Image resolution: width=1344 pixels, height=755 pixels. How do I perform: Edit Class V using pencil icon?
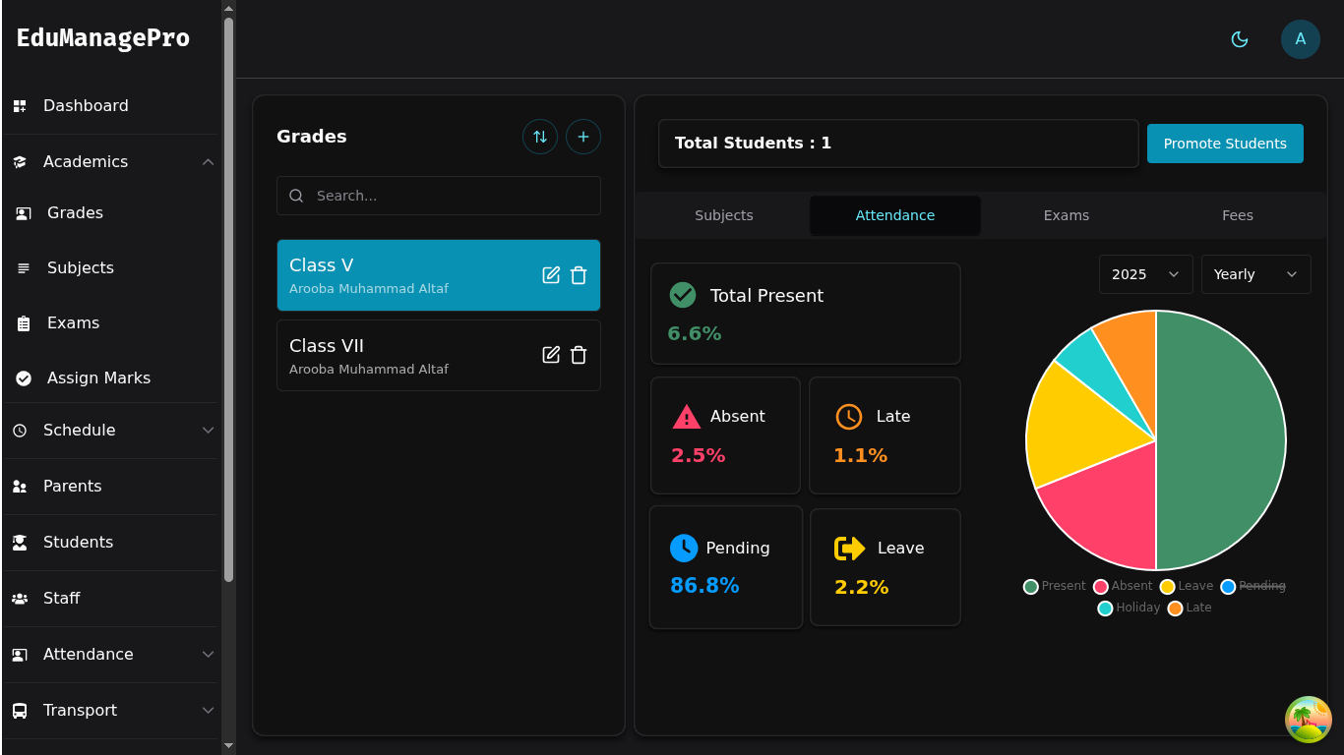(551, 275)
